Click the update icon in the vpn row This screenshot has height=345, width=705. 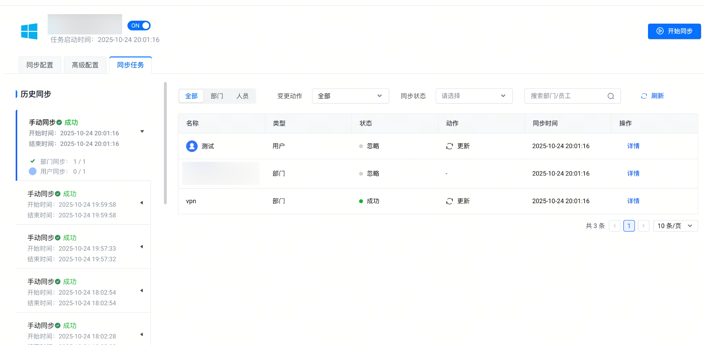pyautogui.click(x=449, y=201)
